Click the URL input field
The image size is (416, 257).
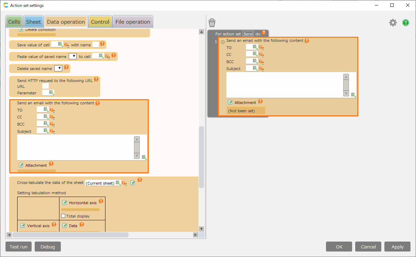45,86
